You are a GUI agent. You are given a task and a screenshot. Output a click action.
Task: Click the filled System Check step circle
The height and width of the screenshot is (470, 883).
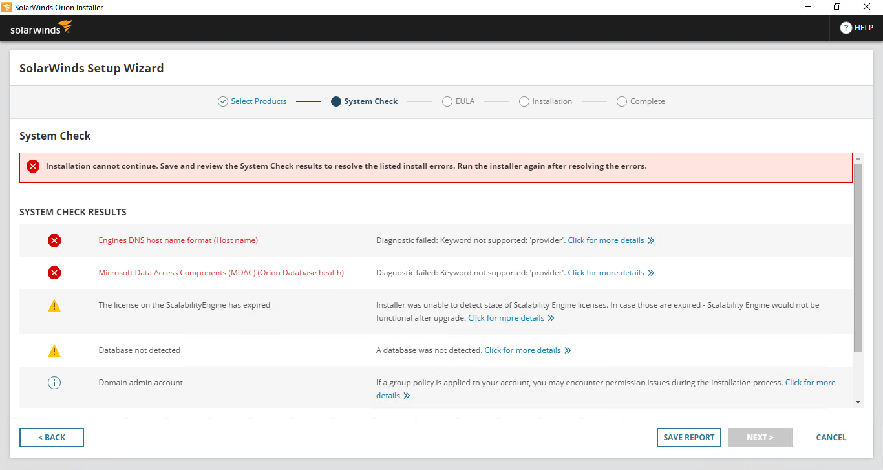pyautogui.click(x=335, y=101)
